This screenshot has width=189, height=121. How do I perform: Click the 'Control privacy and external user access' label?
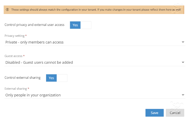[34, 25]
